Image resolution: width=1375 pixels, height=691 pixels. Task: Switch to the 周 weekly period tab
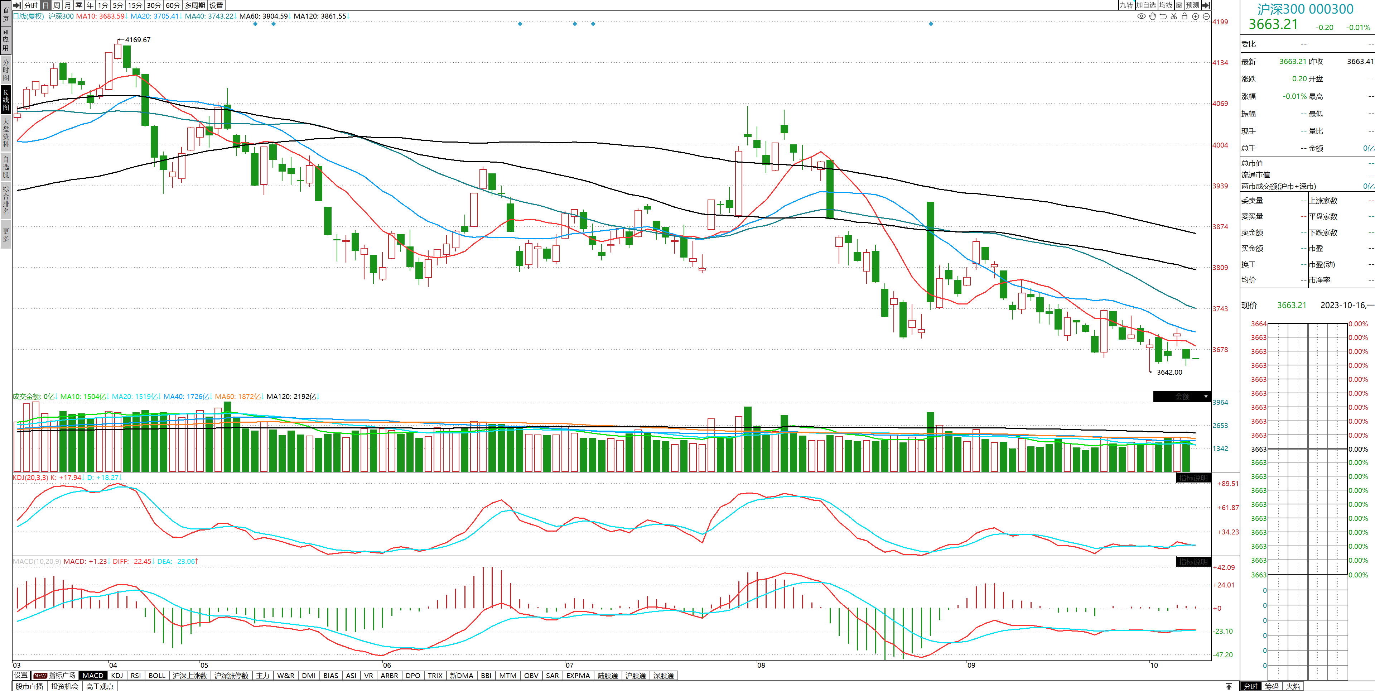[57, 5]
